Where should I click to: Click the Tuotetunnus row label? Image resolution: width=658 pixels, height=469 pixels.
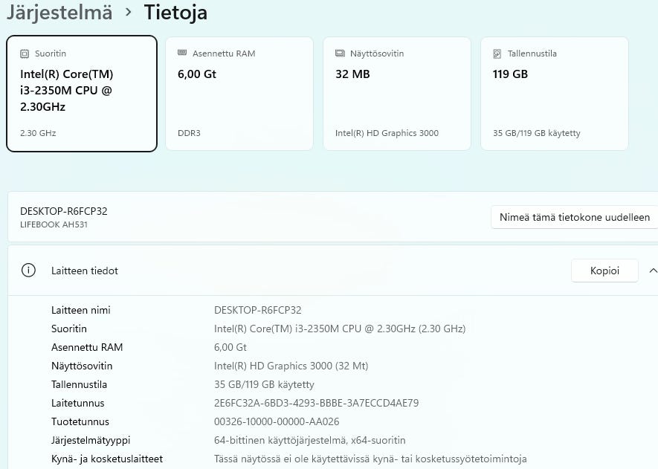pos(80,421)
